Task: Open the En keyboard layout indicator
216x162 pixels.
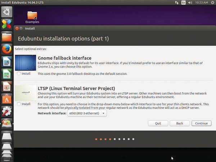Action: coord(183,3)
